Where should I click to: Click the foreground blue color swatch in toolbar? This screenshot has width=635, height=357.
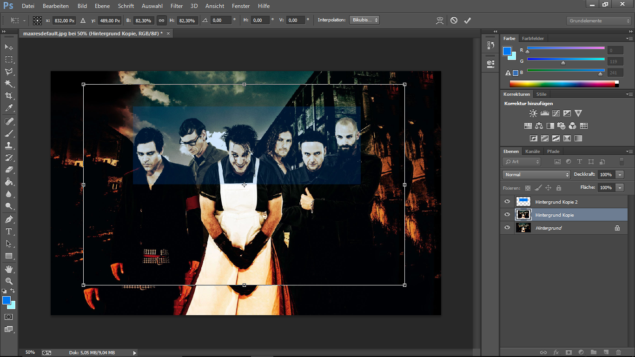click(x=7, y=300)
